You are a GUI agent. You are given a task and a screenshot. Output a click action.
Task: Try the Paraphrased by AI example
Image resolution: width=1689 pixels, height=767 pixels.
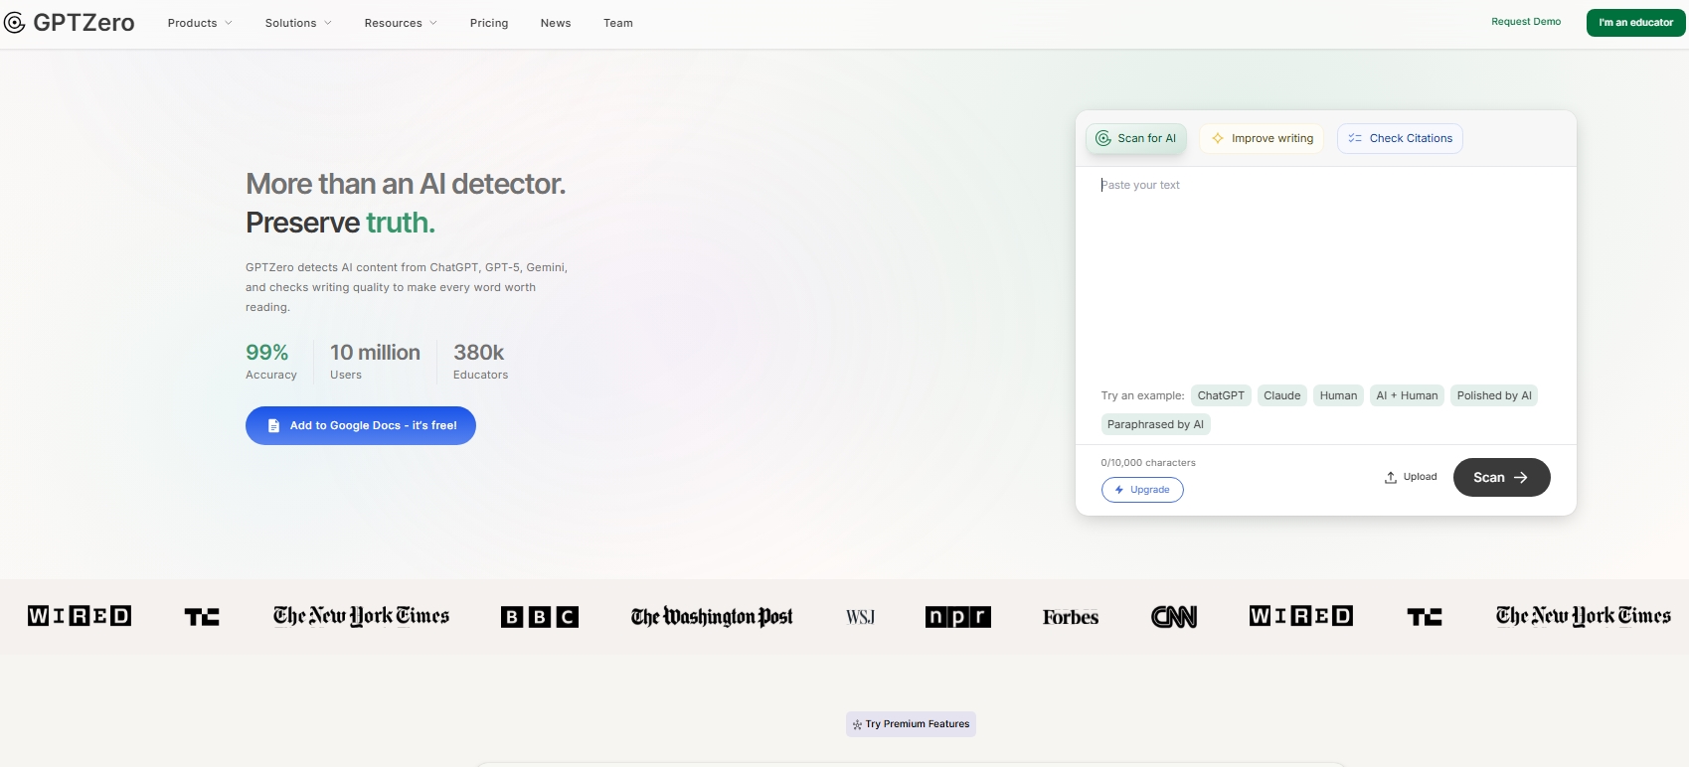point(1155,424)
